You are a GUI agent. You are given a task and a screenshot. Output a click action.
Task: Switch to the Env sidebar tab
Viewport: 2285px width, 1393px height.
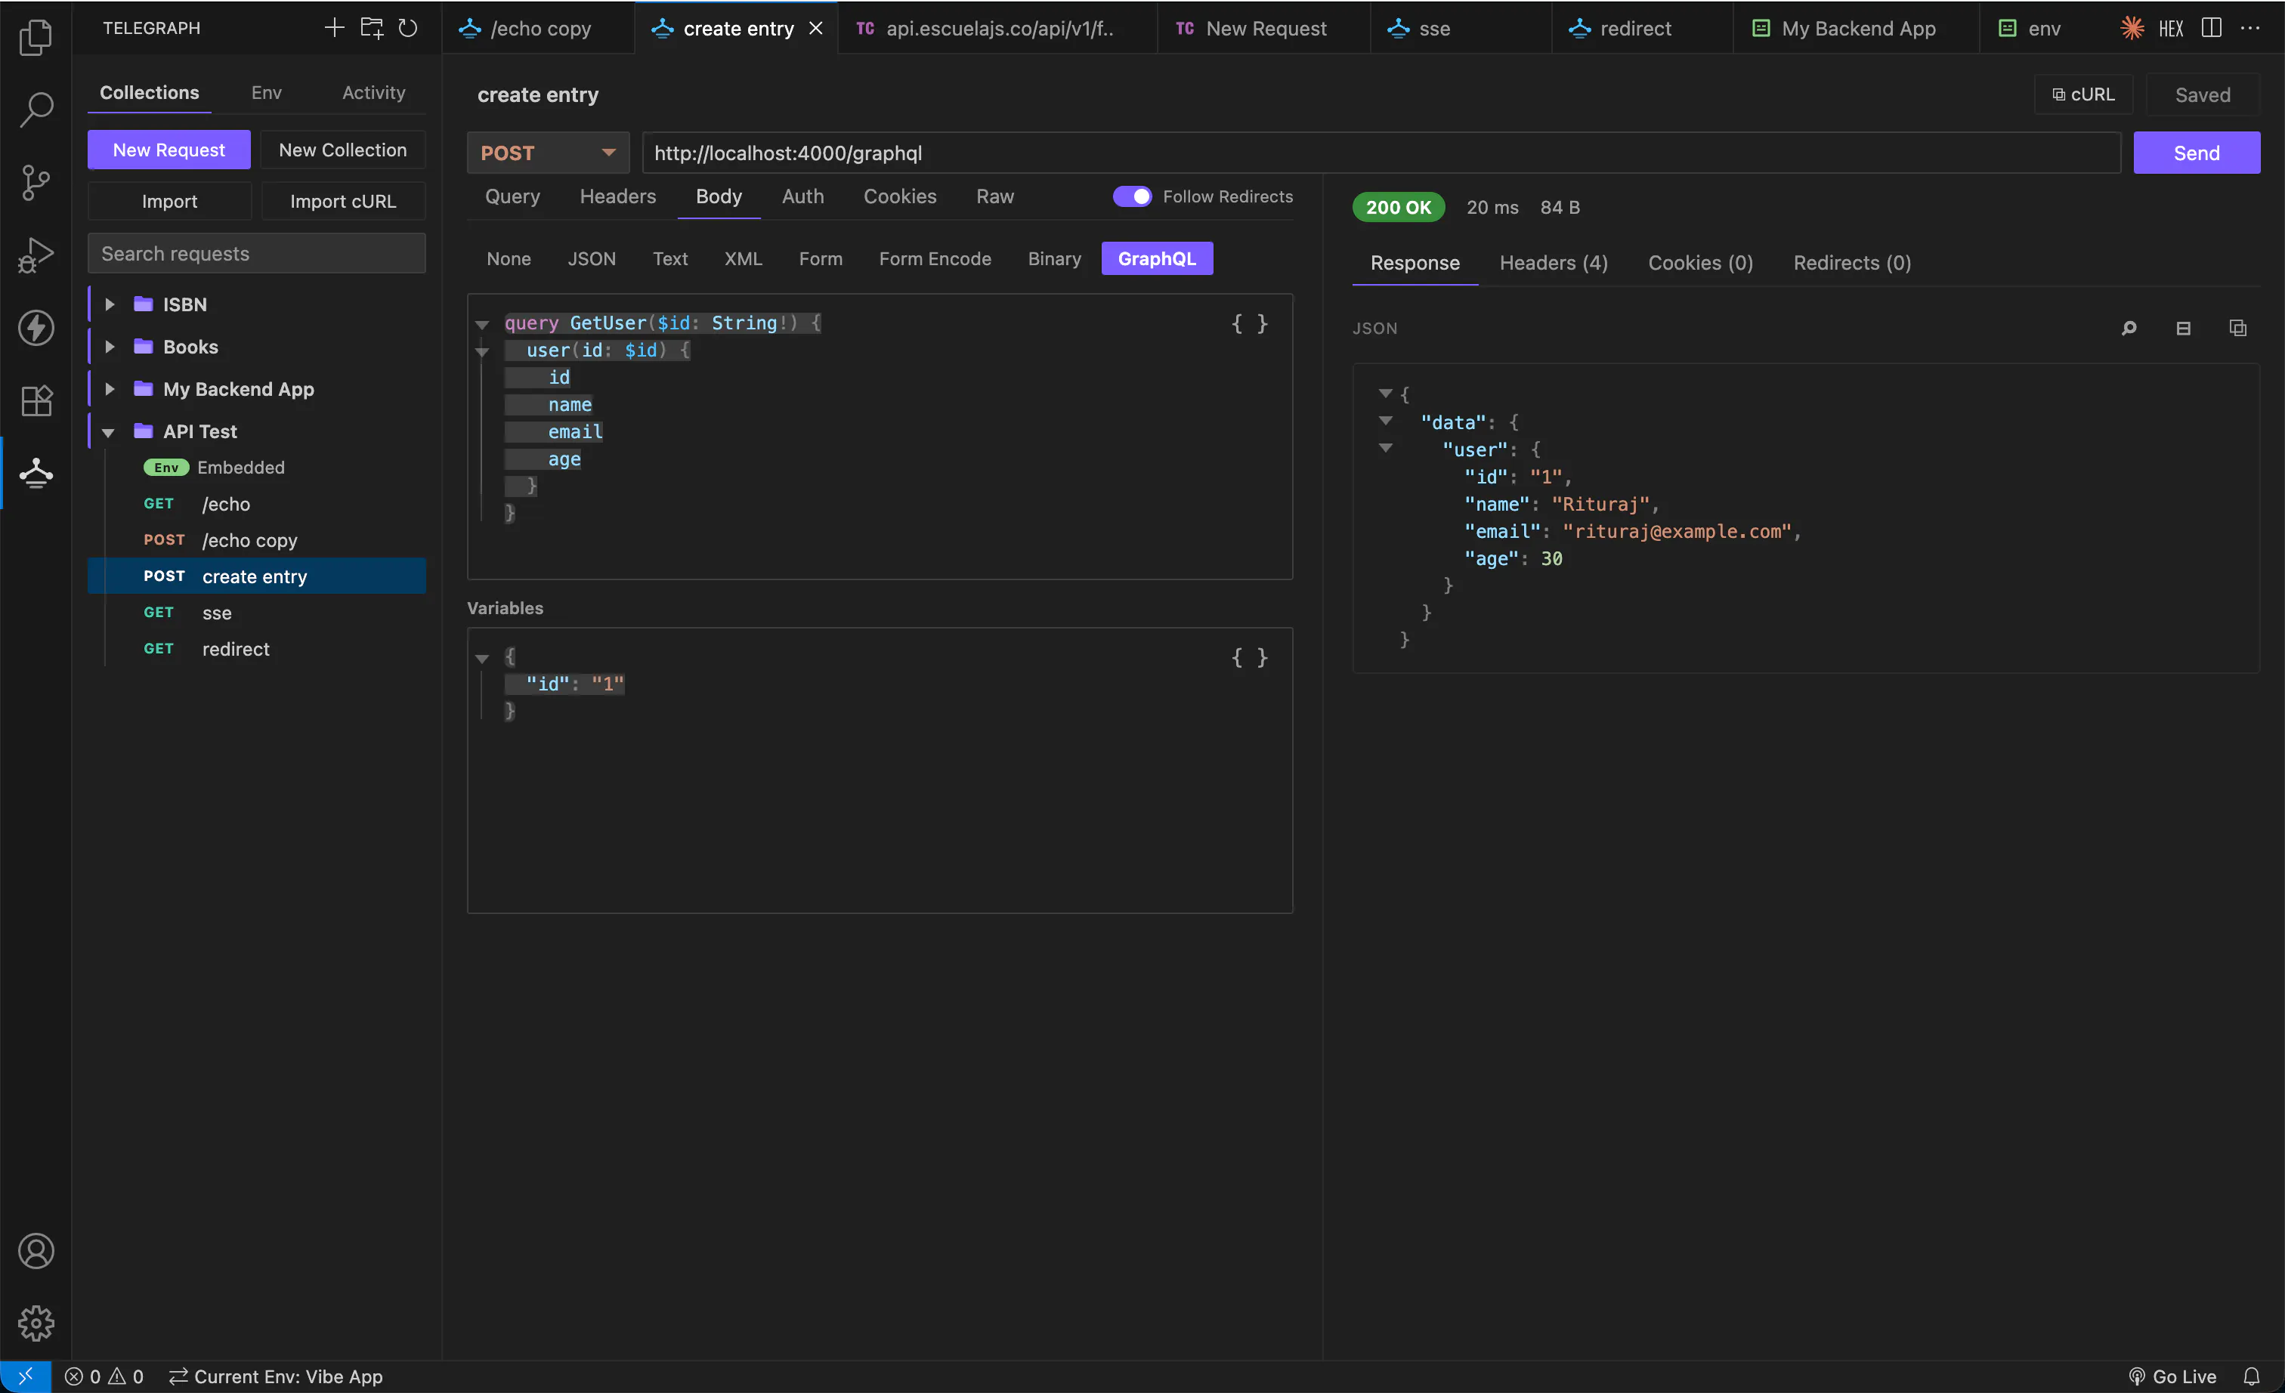[x=266, y=93]
